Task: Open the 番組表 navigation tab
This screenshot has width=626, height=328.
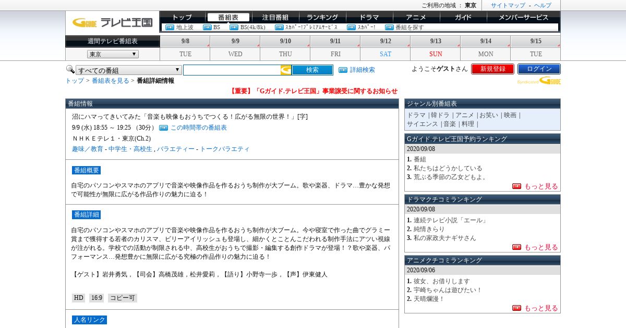Action: (x=228, y=17)
